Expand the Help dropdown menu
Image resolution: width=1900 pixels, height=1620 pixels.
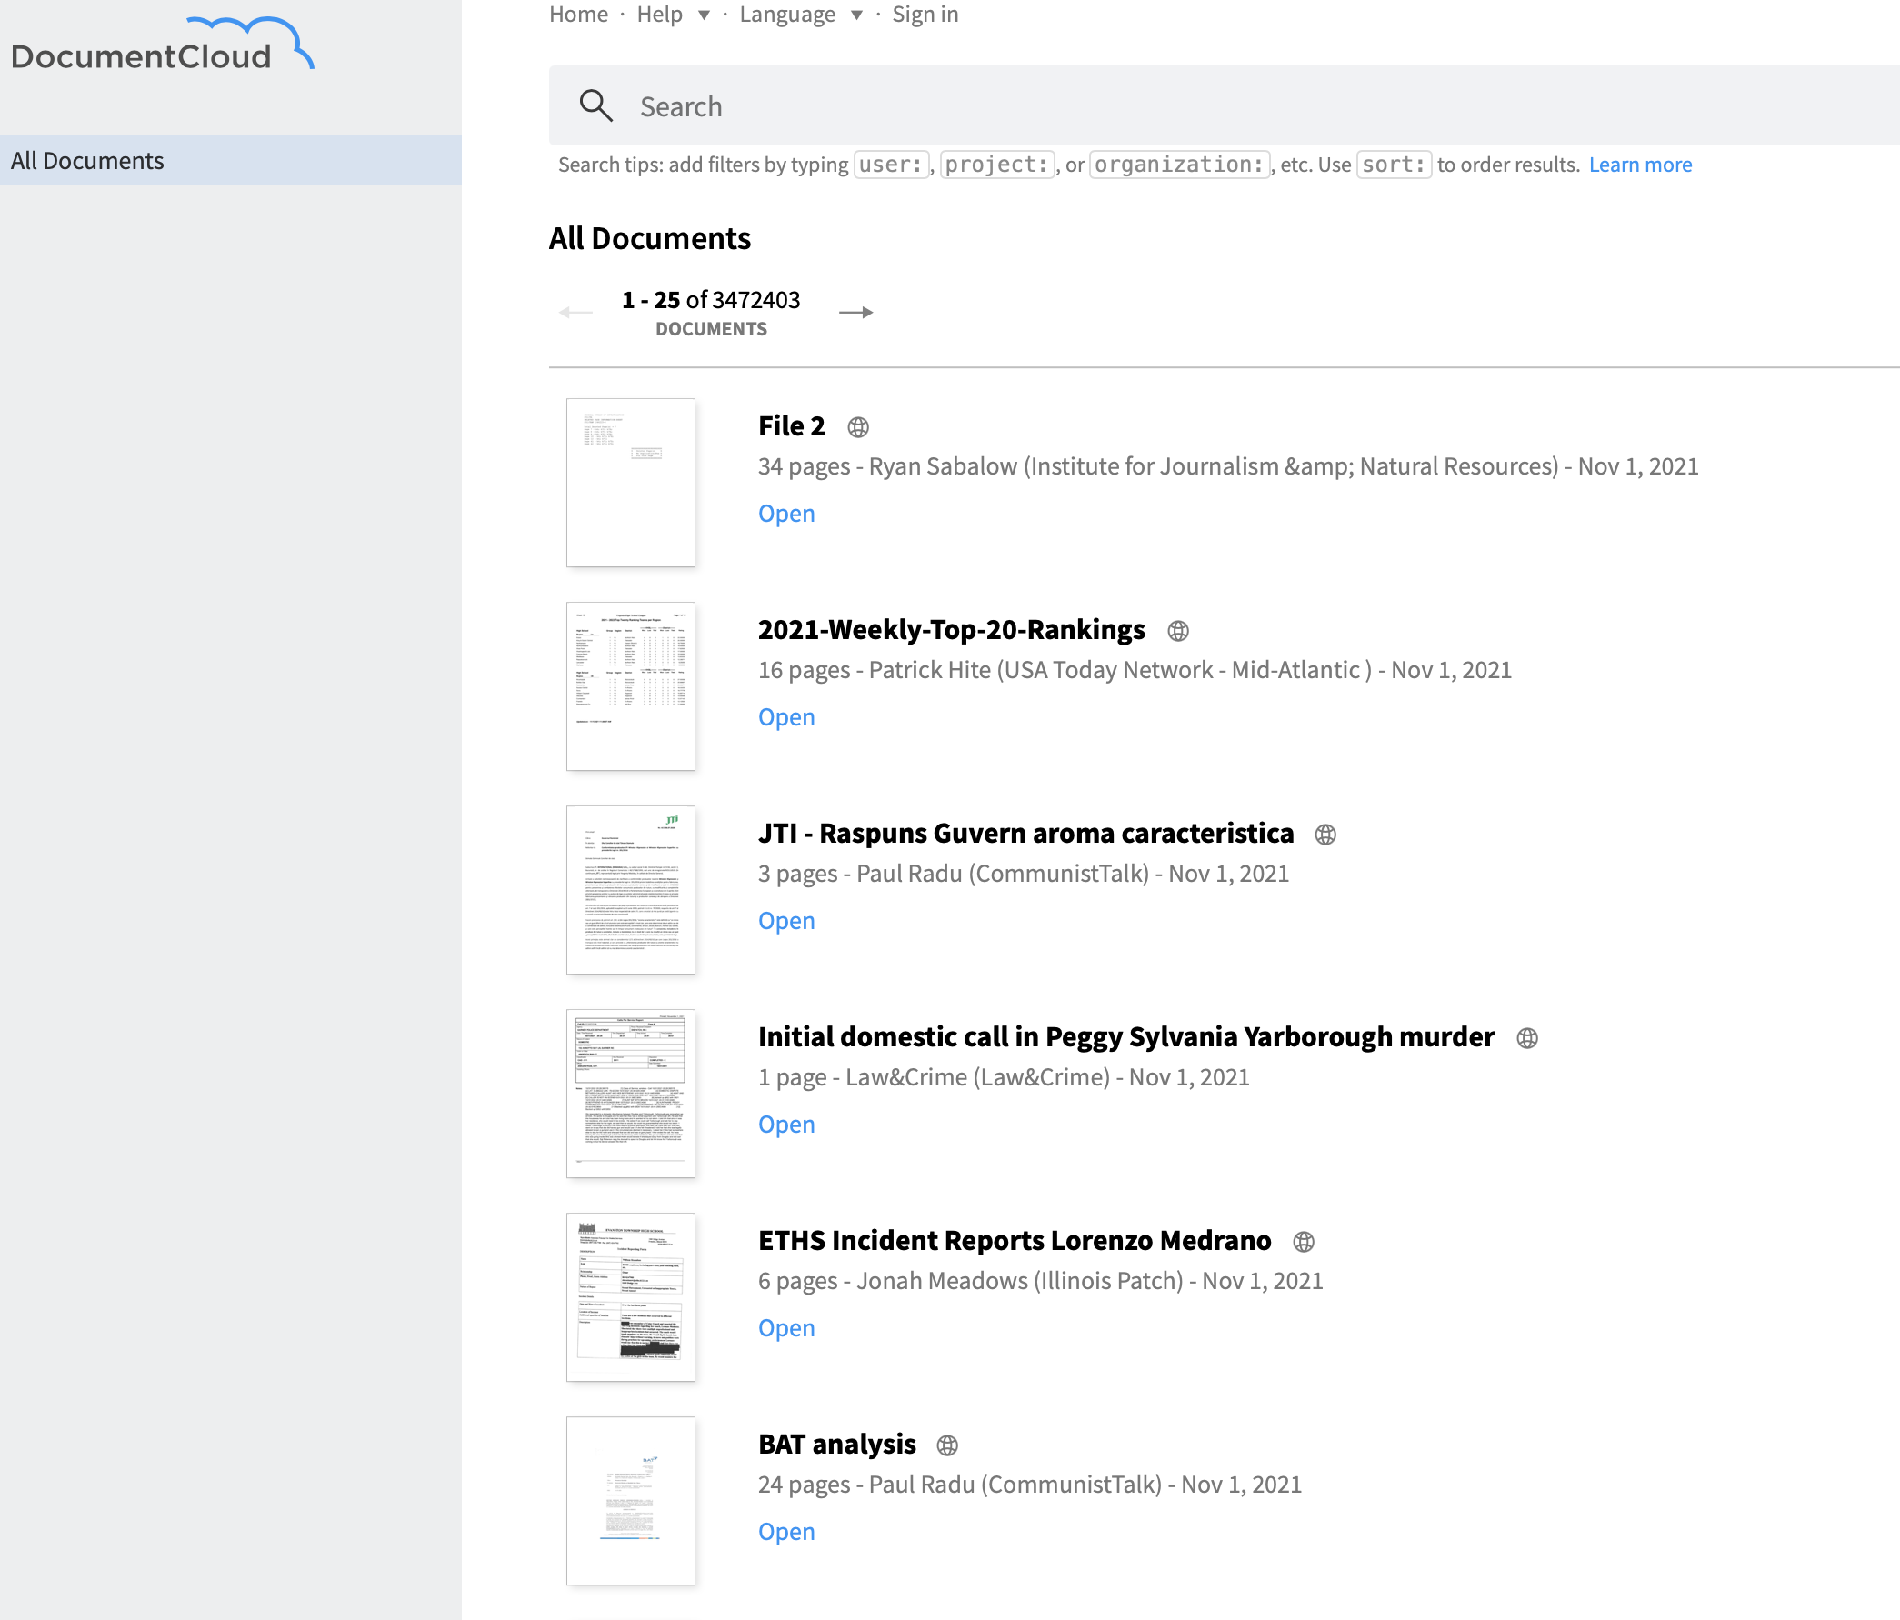[x=673, y=15]
